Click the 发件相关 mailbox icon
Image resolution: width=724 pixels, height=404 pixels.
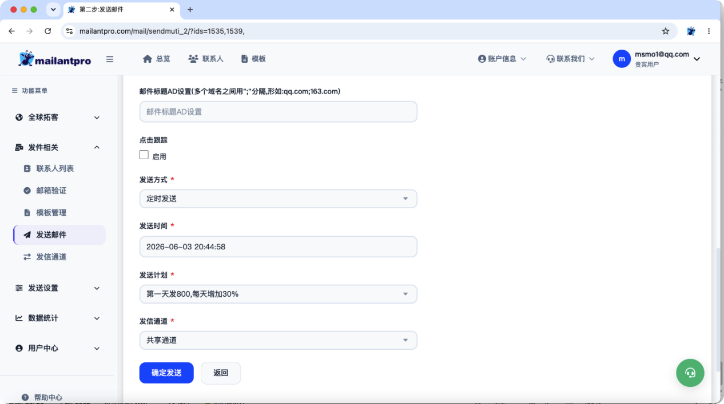tap(19, 147)
